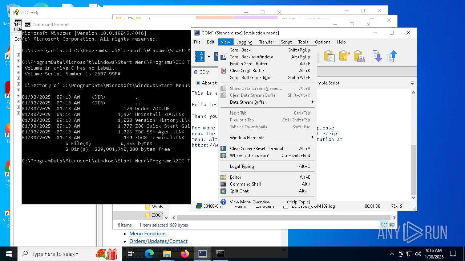Click the 00:01:30 connection timer
This screenshot has height=261, width=465.
point(372,206)
